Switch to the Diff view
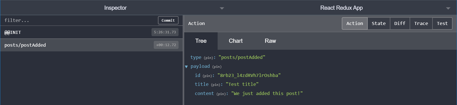Viewport: 457px width, 105px height. click(400, 24)
